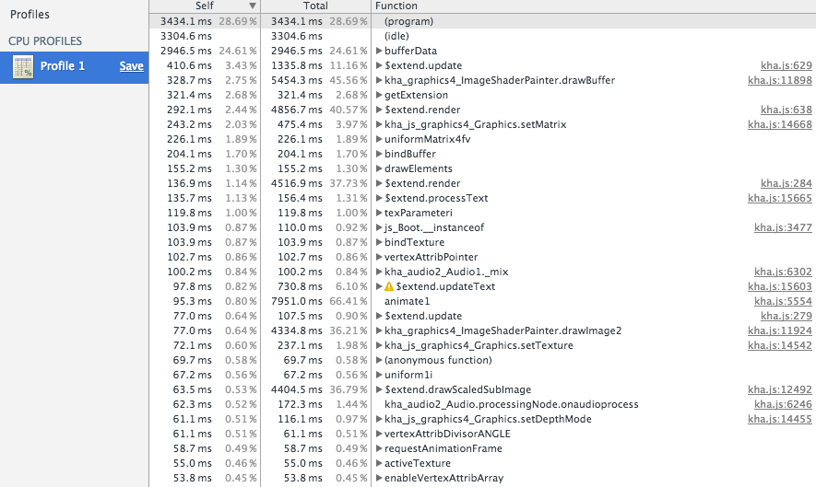The width and height of the screenshot is (816, 487).
Task: Expand kha_audio2_Audio1._mix row
Action: (x=379, y=272)
